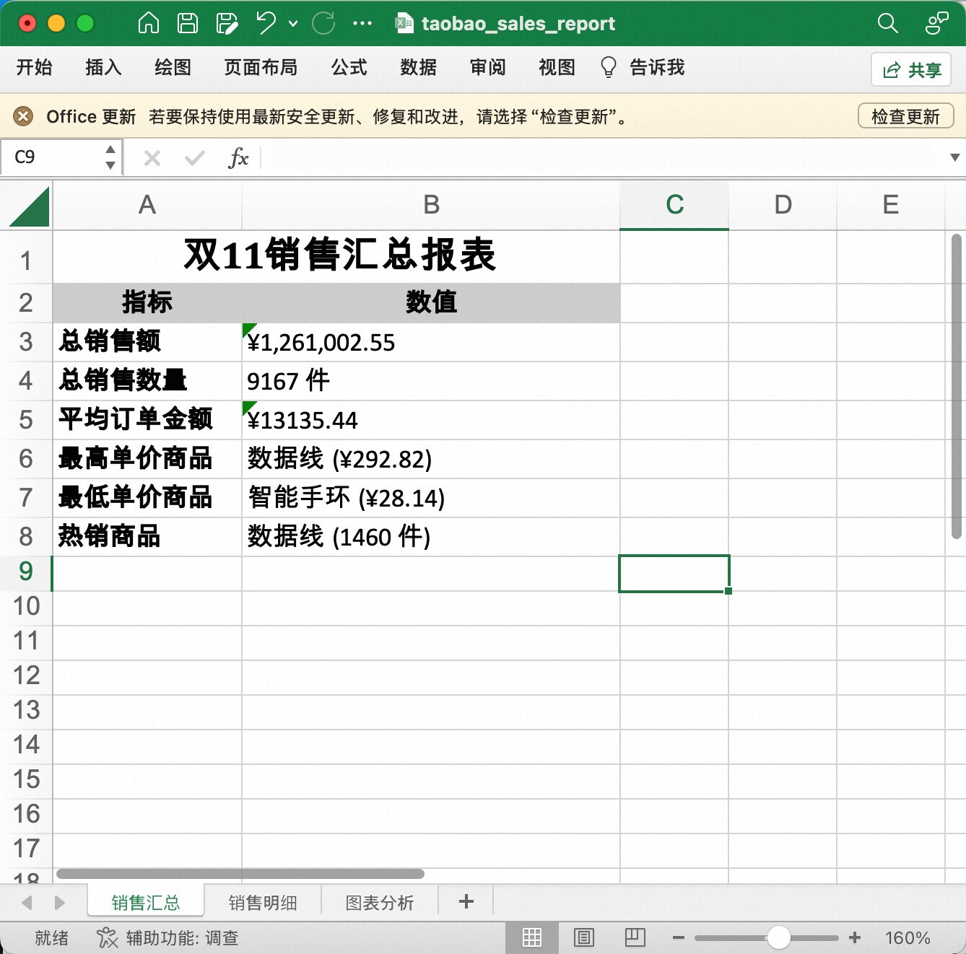Viewport: 966px width, 954px height.
Task: Switch to Page Break Preview view
Action: click(635, 937)
